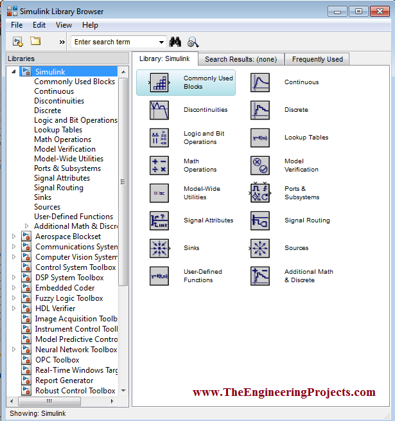Open the Ports & Subsystems library icon
This screenshot has width=395, height=421.
(260, 193)
